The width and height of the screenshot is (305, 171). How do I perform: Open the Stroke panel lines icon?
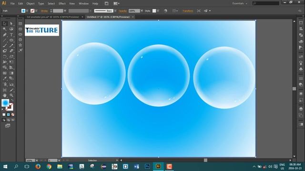[x=301, y=78]
